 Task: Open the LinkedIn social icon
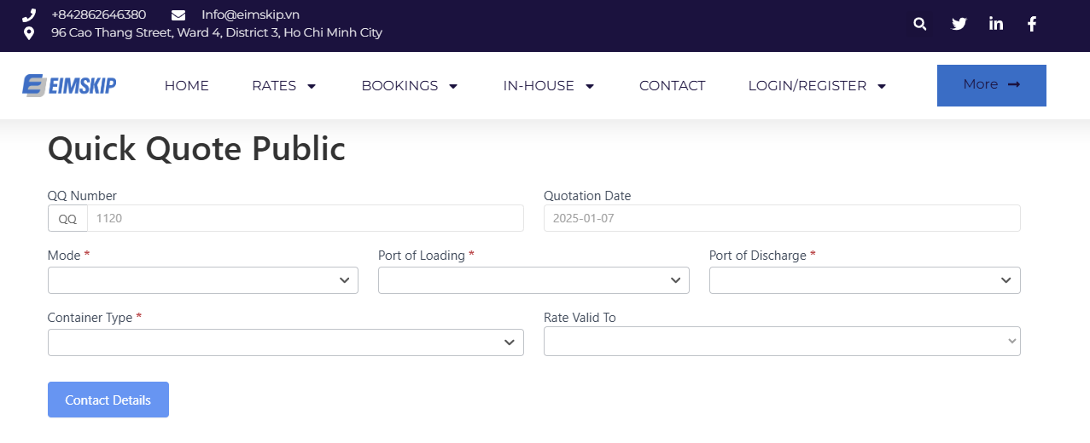click(x=995, y=24)
